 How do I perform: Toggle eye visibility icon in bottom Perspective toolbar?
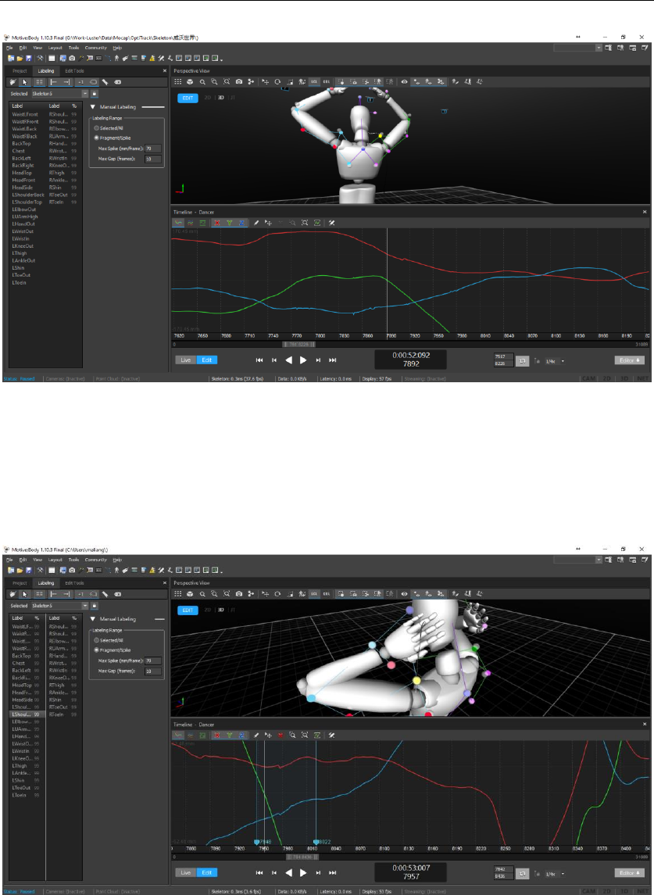pos(404,594)
